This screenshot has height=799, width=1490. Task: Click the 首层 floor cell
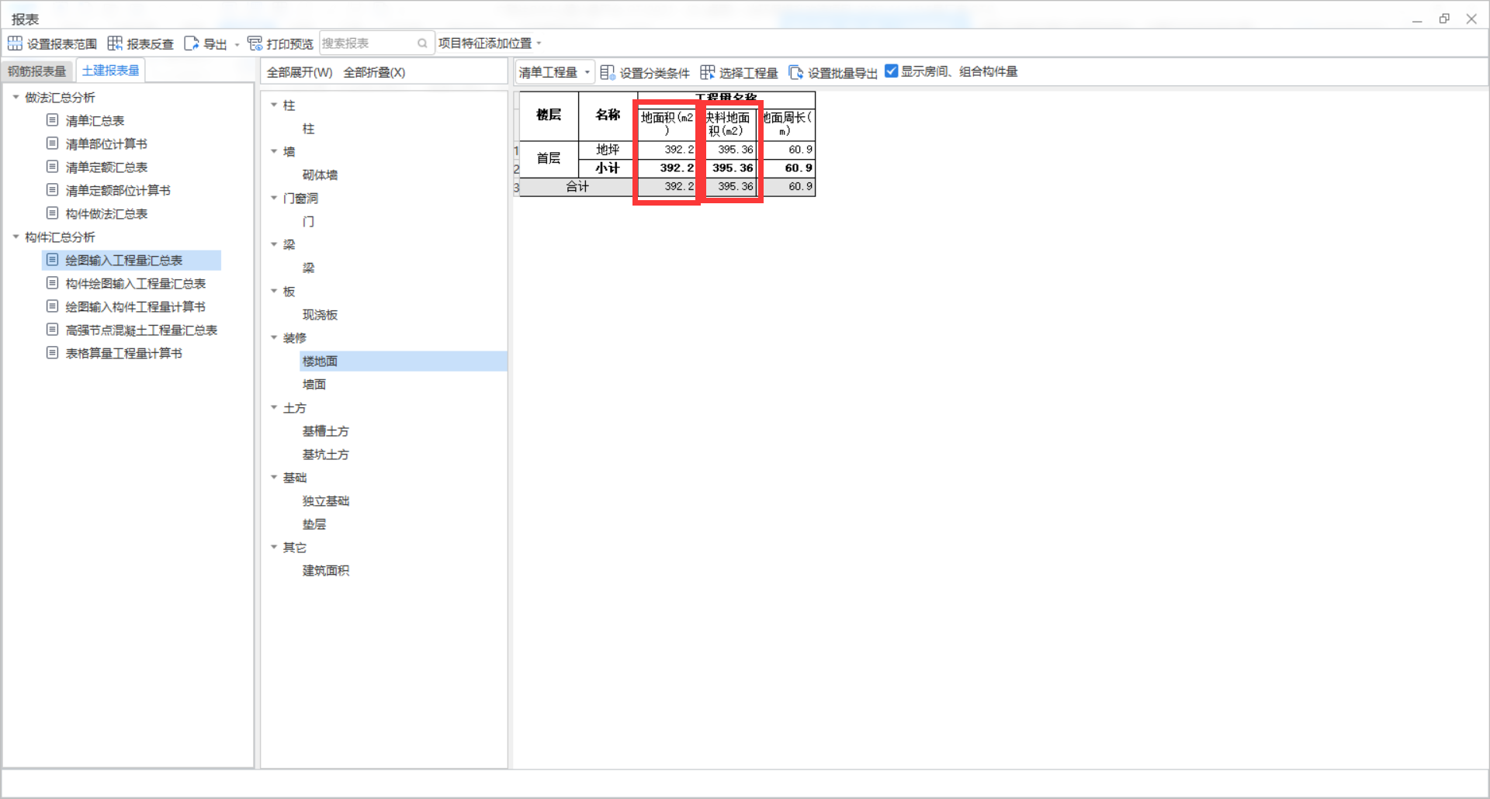click(549, 158)
